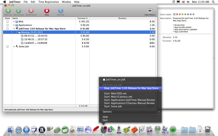Click the red feather app in the Dock
Viewport: 218px width, 136px height.
96,130
